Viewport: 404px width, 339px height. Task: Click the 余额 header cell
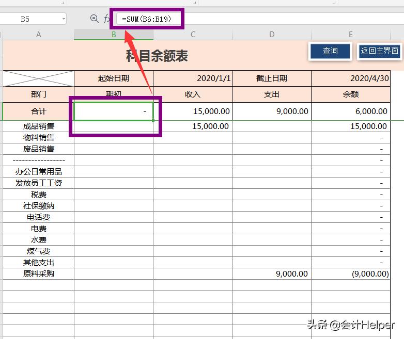[x=351, y=94]
